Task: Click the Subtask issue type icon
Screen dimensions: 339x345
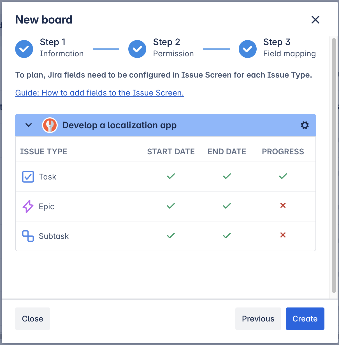Action: pos(28,236)
